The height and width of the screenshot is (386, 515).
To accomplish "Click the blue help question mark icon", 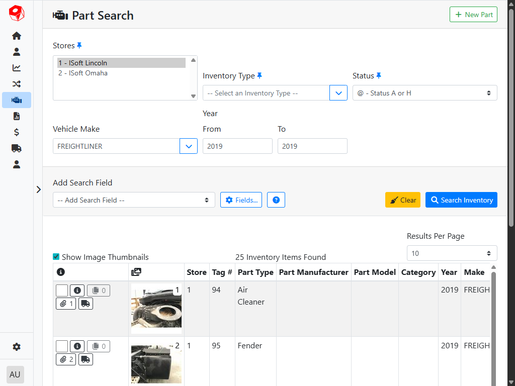I will [x=276, y=200].
